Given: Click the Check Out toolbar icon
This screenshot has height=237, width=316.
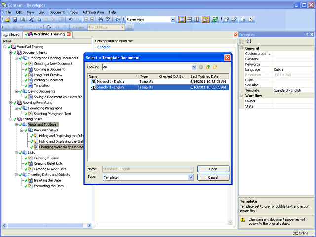Looking at the screenshot, I should [243, 20].
